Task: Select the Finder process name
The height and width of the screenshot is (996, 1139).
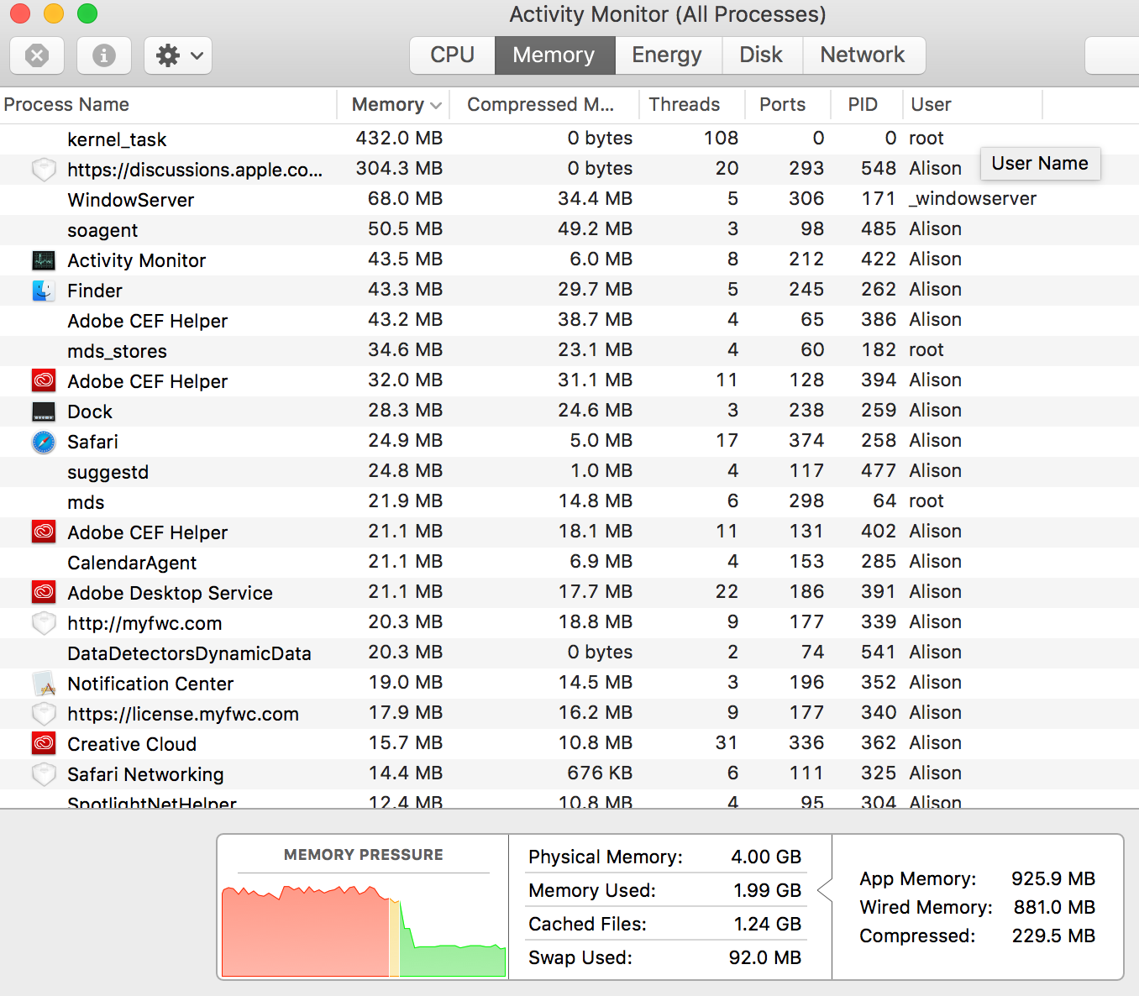Action: point(95,291)
